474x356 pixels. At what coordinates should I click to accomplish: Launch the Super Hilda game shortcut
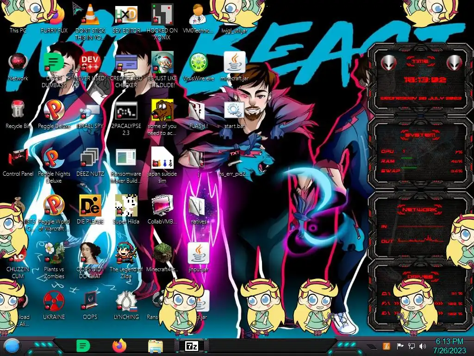pos(126,206)
